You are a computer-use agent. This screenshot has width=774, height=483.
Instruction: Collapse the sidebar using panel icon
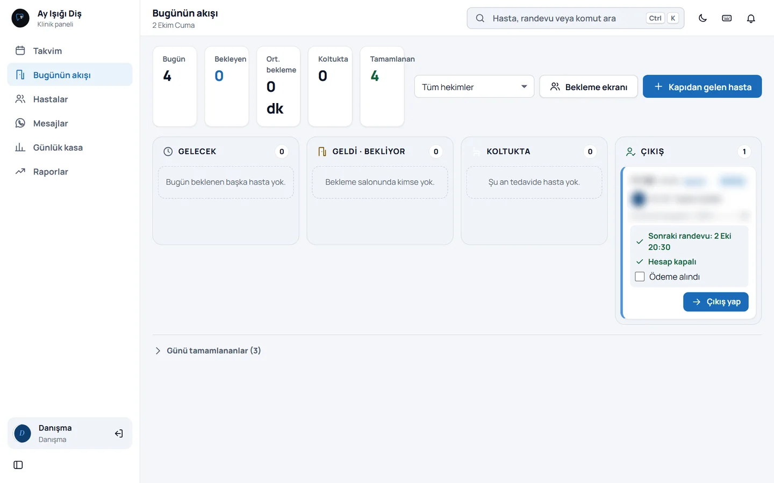coord(18,465)
